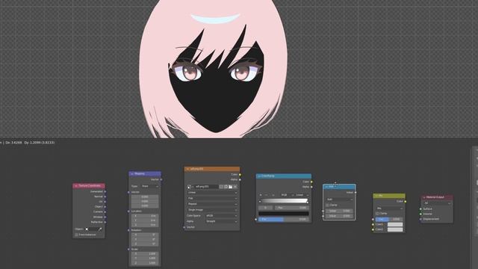This screenshot has width=478, height=269.
Task: Open Color1 swatch in Mix node
Action: click(395, 224)
